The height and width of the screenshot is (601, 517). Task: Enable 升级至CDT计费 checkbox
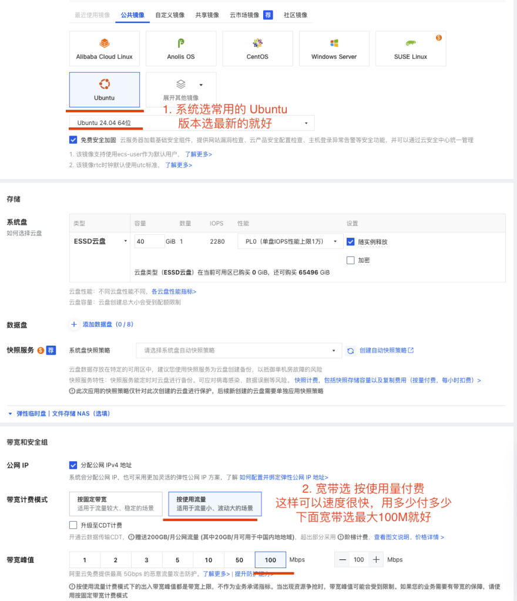73,525
